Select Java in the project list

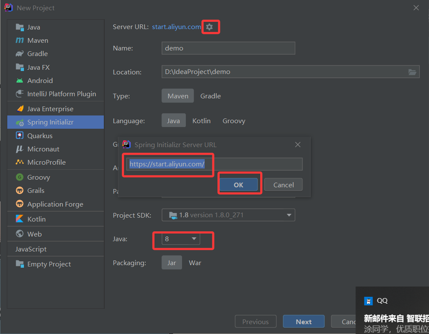[56, 27]
